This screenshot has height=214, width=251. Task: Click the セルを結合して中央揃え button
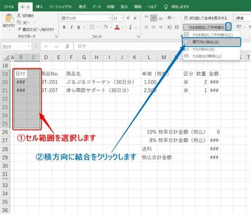click(204, 27)
